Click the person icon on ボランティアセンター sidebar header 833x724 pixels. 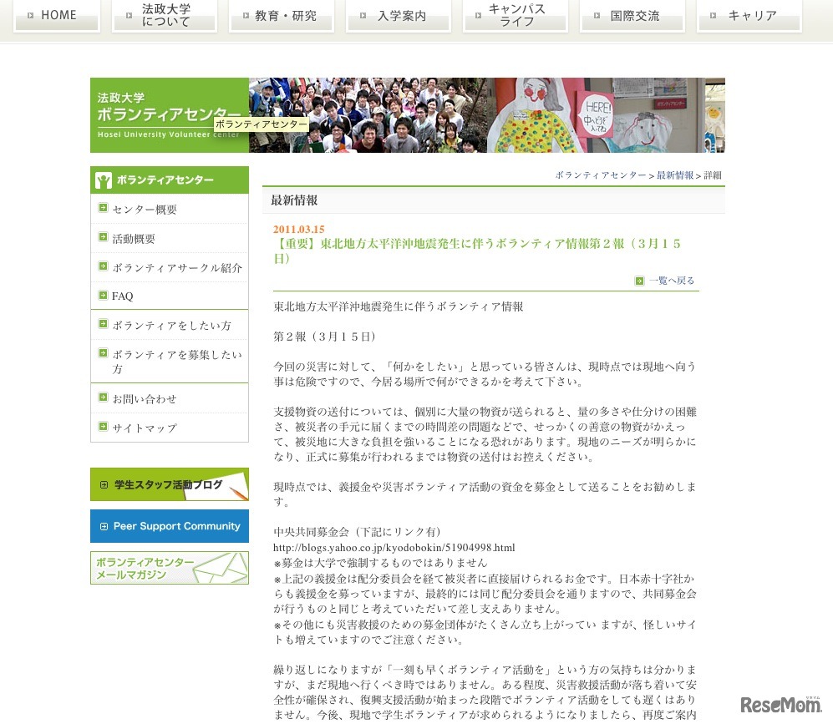click(x=102, y=180)
